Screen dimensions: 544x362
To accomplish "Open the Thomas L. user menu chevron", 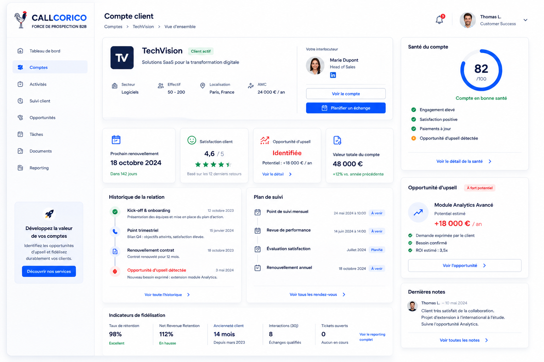I will click(x=526, y=20).
